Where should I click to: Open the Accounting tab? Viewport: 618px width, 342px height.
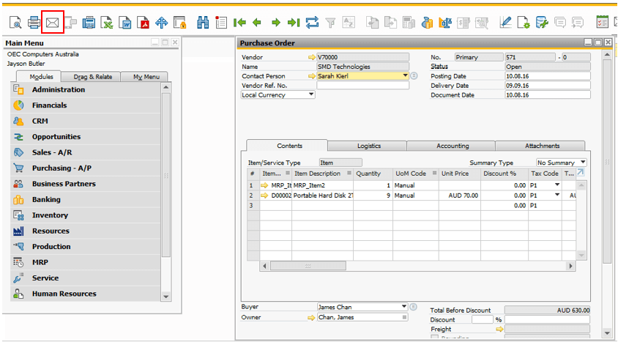(453, 146)
